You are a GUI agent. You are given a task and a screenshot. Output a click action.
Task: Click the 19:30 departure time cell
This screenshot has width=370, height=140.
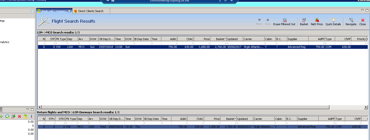128,127
